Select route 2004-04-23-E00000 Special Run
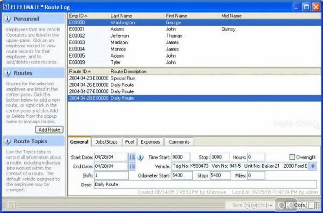 click(194, 78)
